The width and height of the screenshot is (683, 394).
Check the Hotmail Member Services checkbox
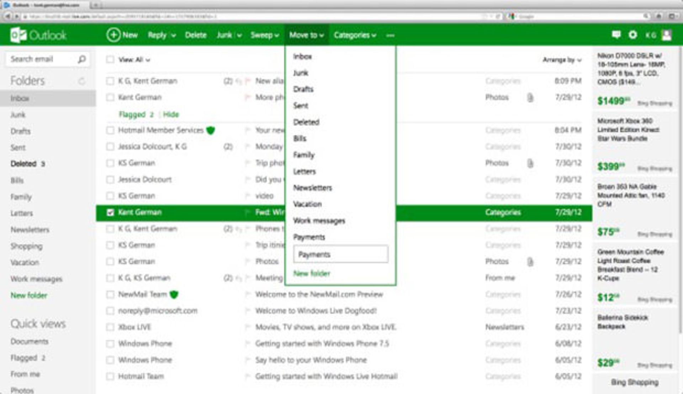(x=110, y=130)
